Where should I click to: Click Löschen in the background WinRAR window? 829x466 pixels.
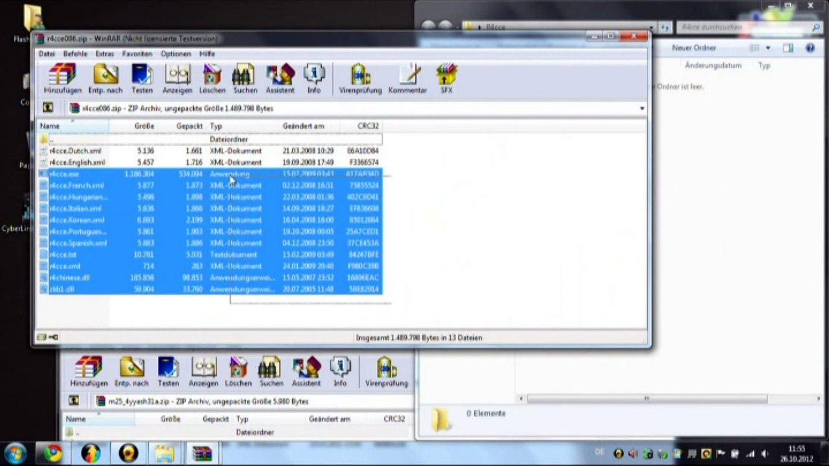pyautogui.click(x=238, y=372)
